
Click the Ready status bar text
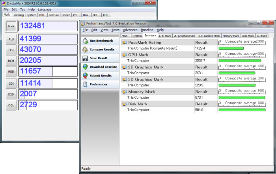(x=86, y=168)
